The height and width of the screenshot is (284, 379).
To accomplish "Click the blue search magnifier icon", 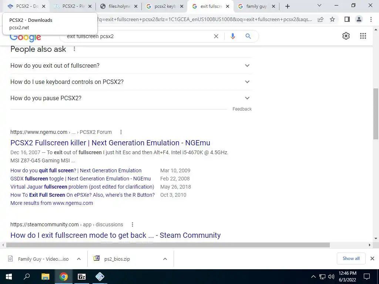I will [248, 36].
